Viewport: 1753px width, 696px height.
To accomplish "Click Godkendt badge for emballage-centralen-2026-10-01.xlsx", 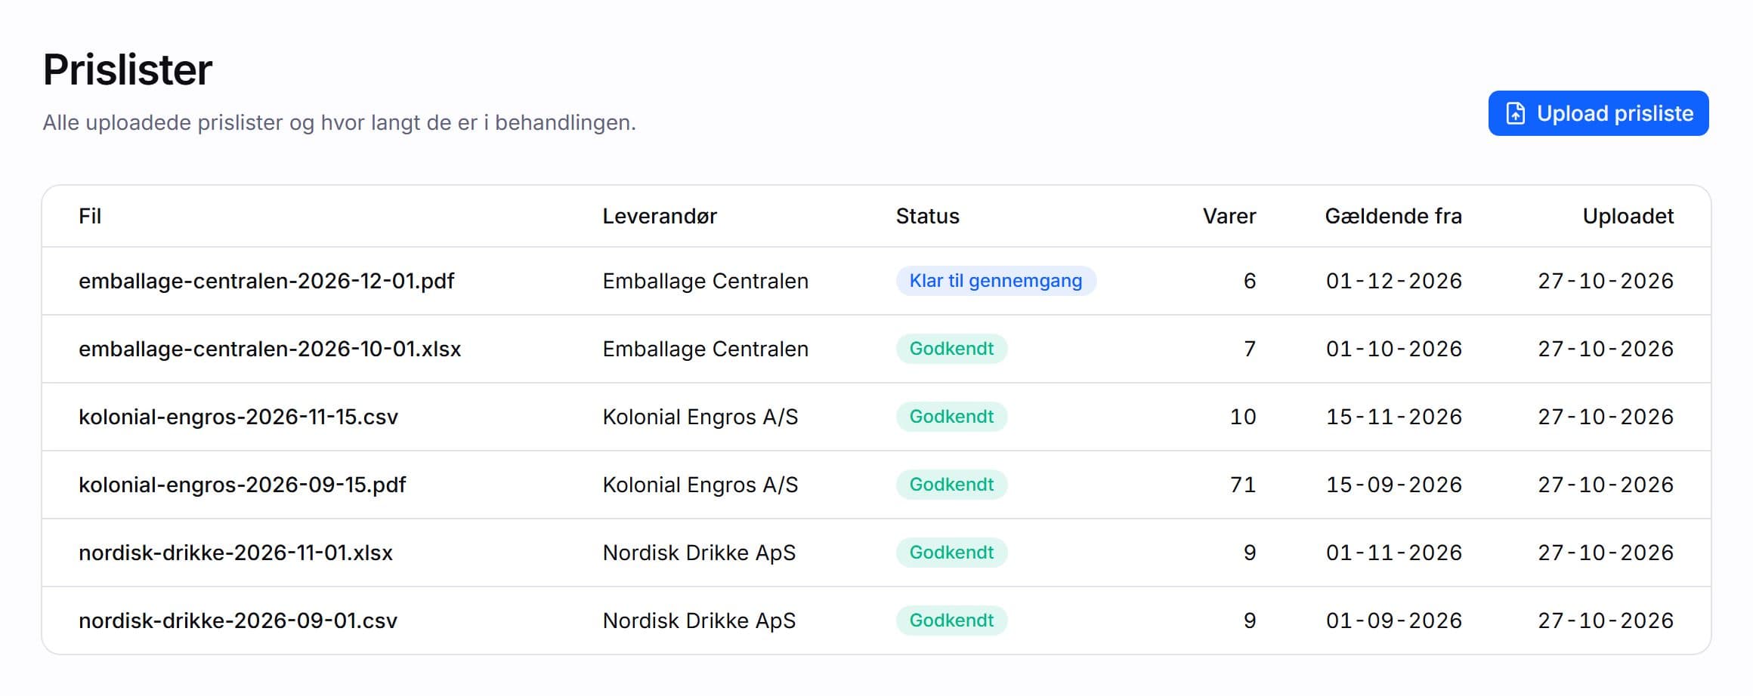I will [951, 349].
